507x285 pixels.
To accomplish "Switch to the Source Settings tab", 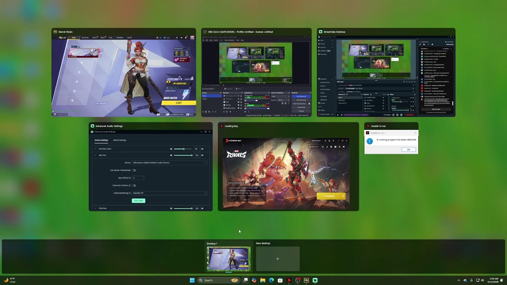I will [101, 140].
